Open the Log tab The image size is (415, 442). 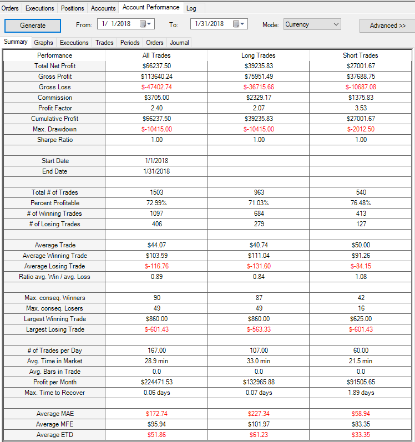[191, 8]
